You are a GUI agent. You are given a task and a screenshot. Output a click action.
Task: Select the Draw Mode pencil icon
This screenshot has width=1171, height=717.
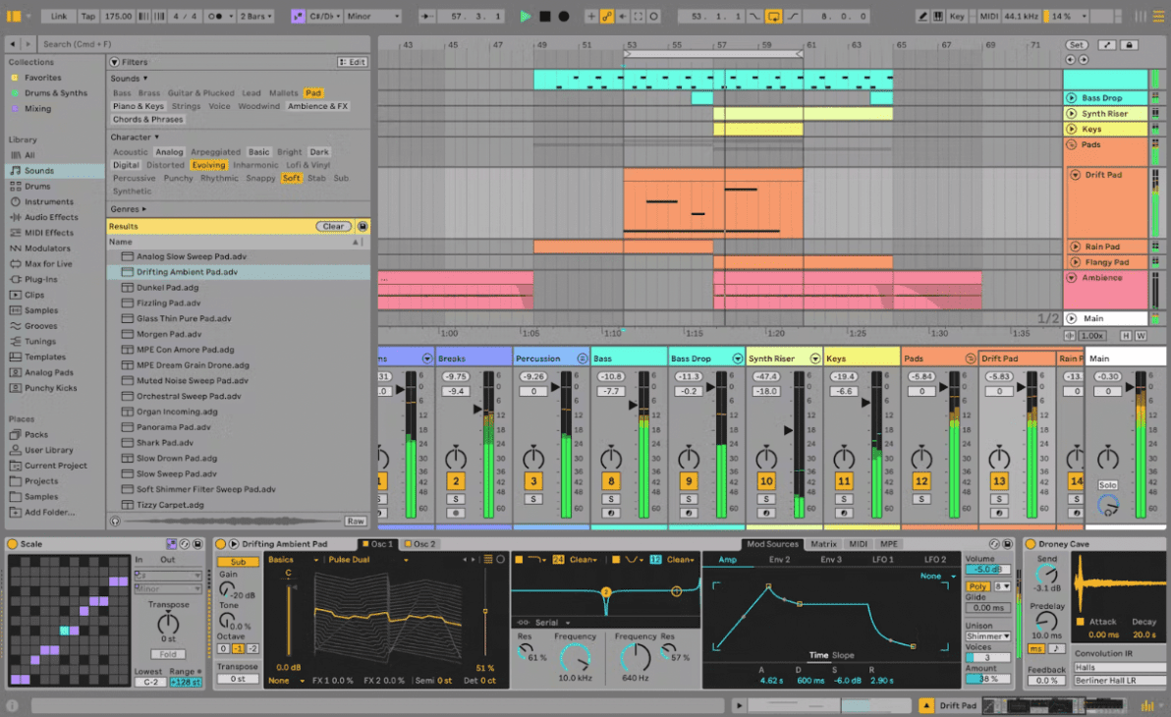coord(921,16)
